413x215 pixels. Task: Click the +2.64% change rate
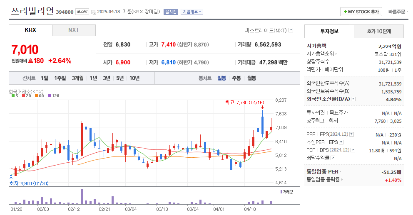click(x=60, y=61)
